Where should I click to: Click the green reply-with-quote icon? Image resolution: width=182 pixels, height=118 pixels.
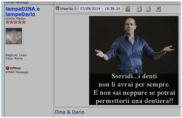click(158, 9)
